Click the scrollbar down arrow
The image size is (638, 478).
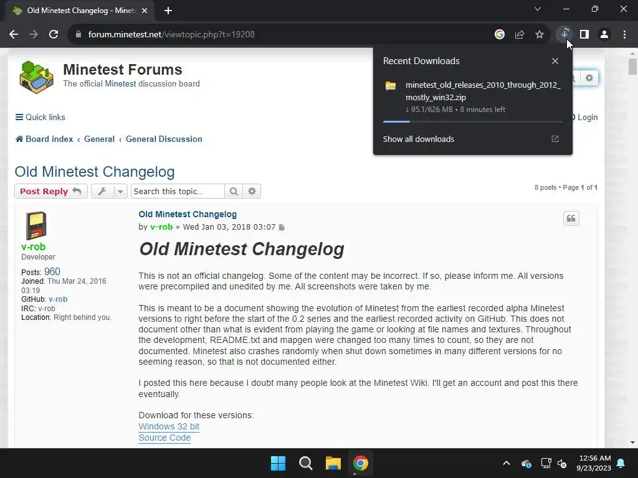[632, 443]
